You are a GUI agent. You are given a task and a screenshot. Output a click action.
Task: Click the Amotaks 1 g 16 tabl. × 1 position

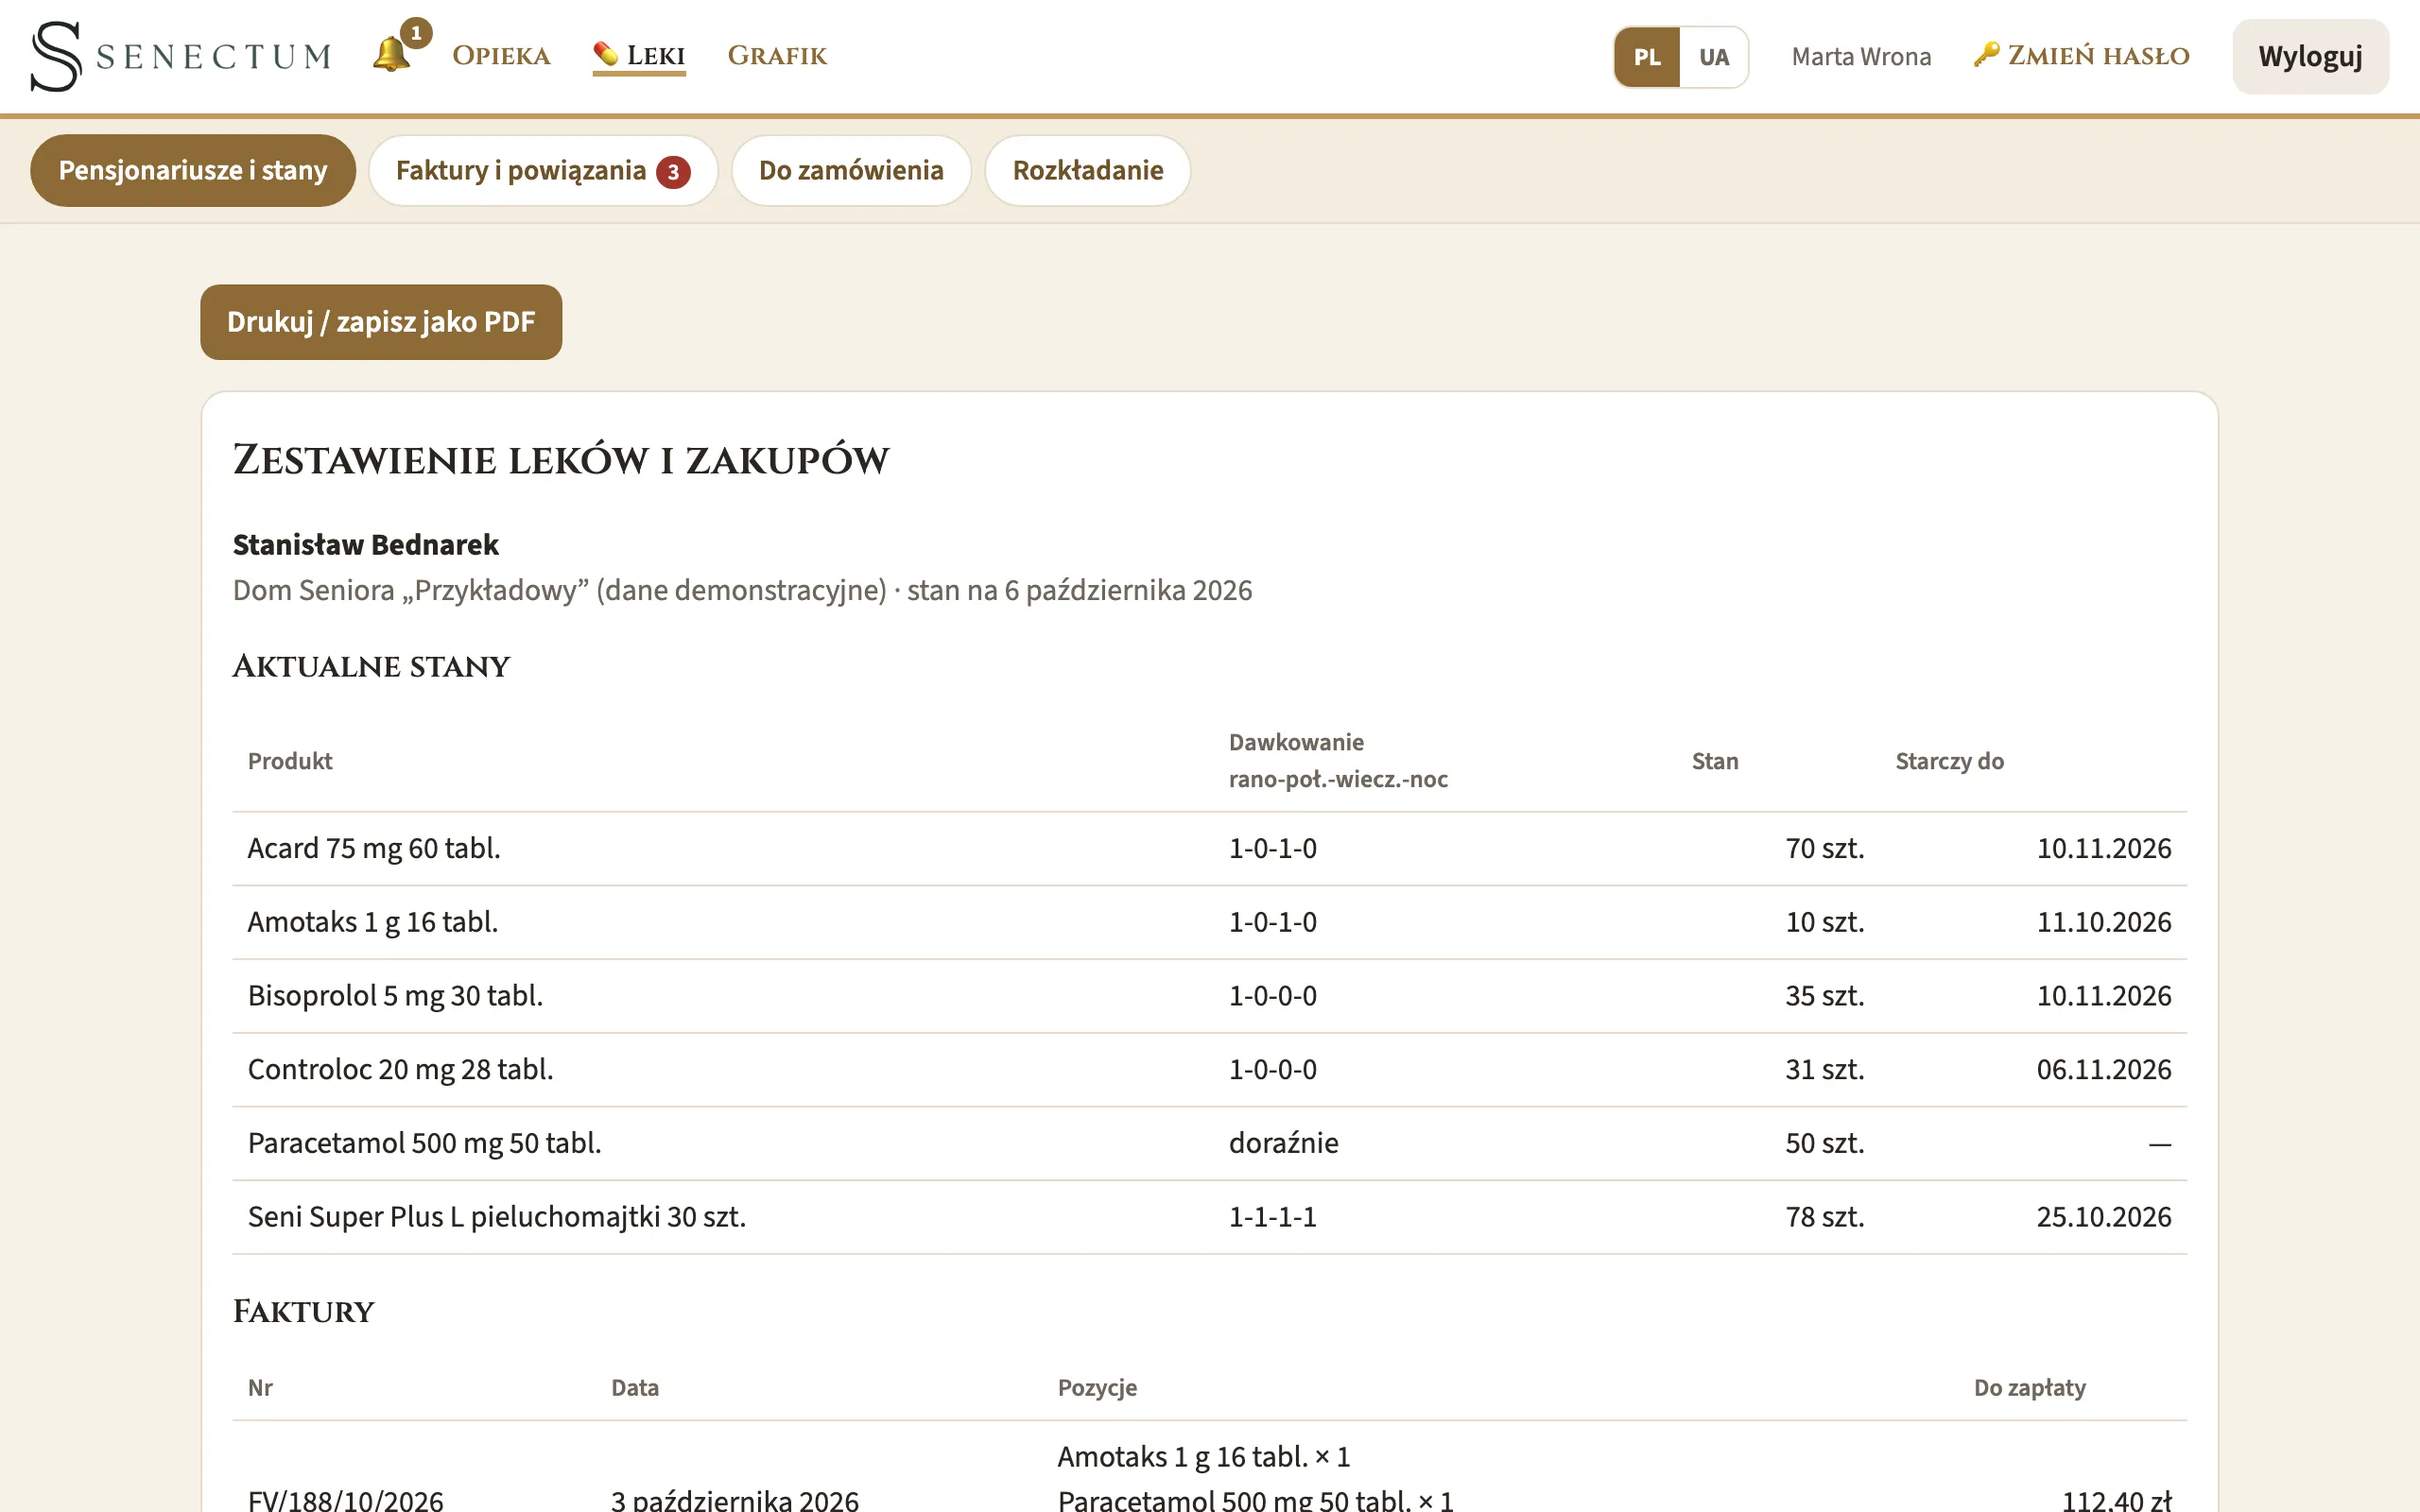[x=1204, y=1457]
